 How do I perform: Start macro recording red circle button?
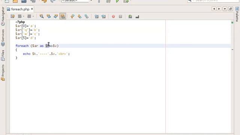tap(113, 16)
